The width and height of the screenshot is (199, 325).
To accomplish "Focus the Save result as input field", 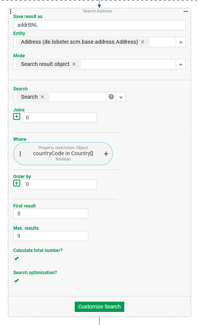I will coord(100,25).
